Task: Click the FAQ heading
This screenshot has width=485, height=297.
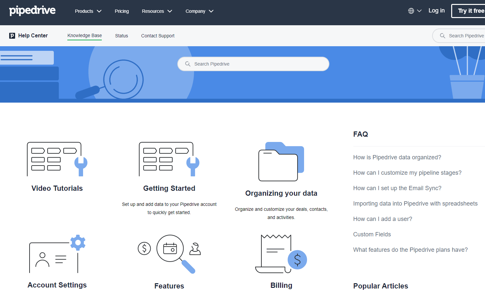Action: [x=361, y=134]
